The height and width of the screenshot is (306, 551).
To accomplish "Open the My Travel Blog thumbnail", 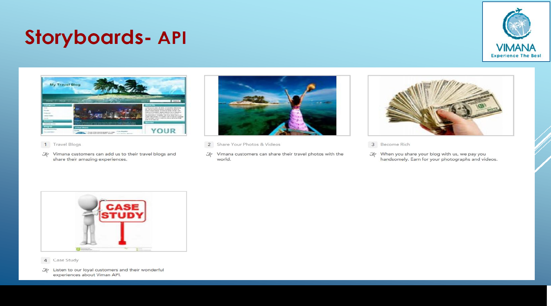I will click(114, 105).
